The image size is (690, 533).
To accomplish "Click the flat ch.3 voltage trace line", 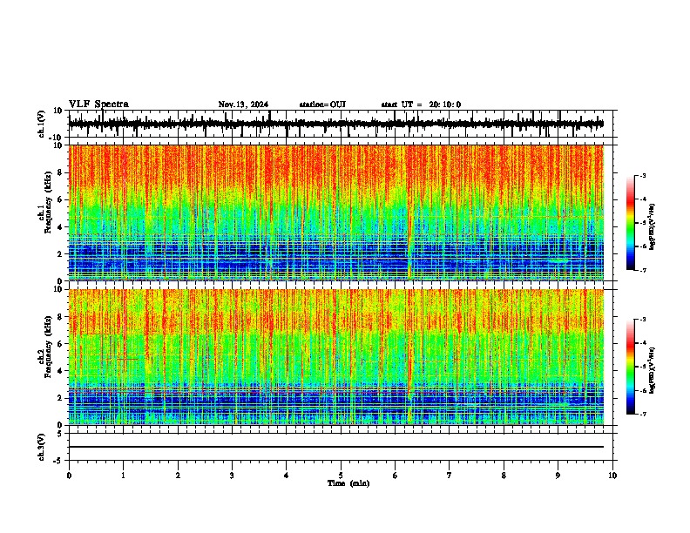I will coord(336,447).
